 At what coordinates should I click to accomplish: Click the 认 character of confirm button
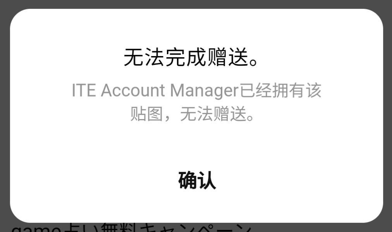pyautogui.click(x=207, y=180)
